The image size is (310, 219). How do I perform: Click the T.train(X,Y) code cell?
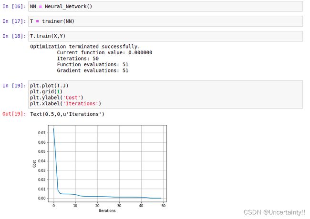[x=165, y=36]
